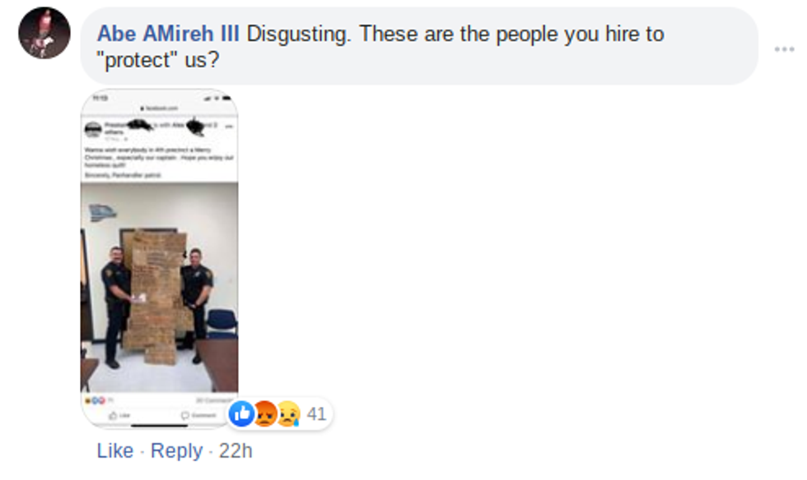This screenshot has width=807, height=480.
Task: Click the embedded post author's profile picture
Action: [92, 130]
